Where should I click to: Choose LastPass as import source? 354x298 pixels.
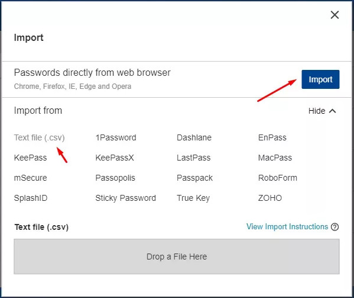(x=194, y=158)
